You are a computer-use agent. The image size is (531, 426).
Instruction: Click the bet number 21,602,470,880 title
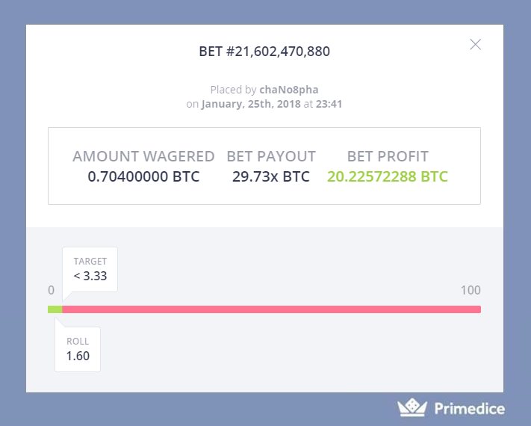click(x=264, y=52)
